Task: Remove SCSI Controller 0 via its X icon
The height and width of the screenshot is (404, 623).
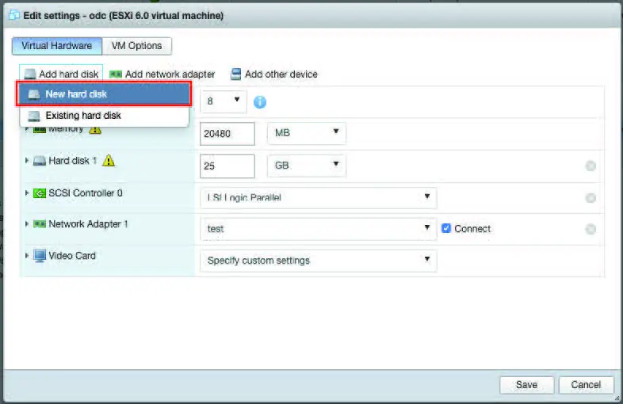Action: [591, 197]
